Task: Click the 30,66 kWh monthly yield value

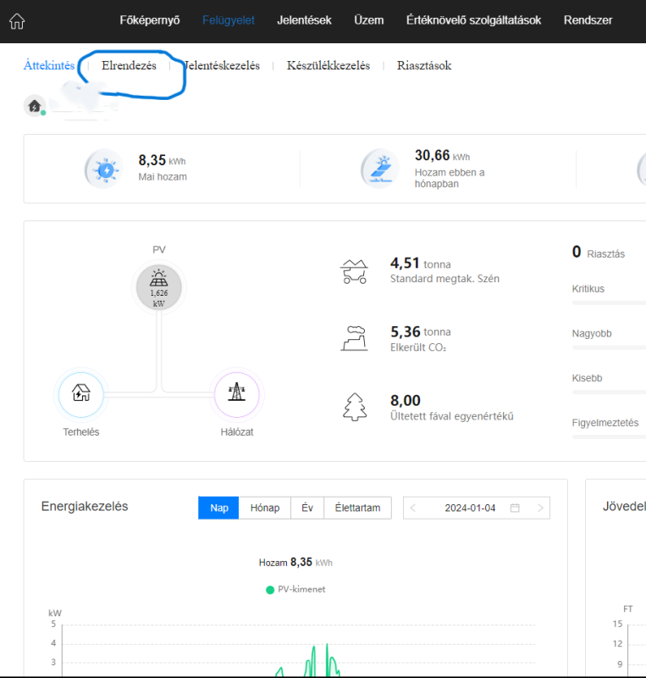Action: tap(443, 155)
